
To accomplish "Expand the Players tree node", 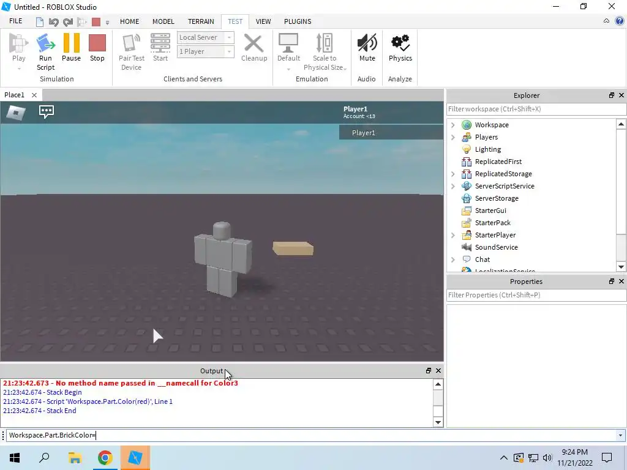I will coord(452,137).
